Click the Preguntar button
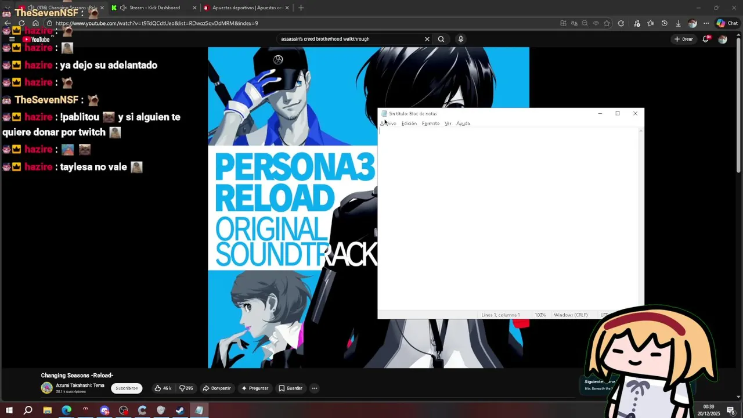Image resolution: width=743 pixels, height=418 pixels. (x=255, y=388)
